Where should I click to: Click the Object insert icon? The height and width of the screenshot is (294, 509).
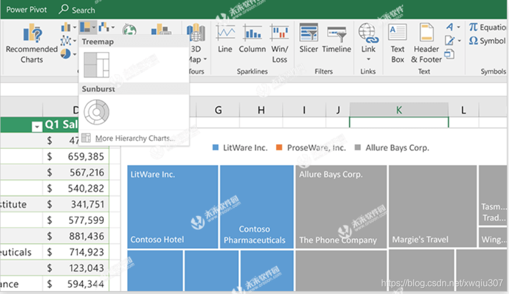pos(449,54)
